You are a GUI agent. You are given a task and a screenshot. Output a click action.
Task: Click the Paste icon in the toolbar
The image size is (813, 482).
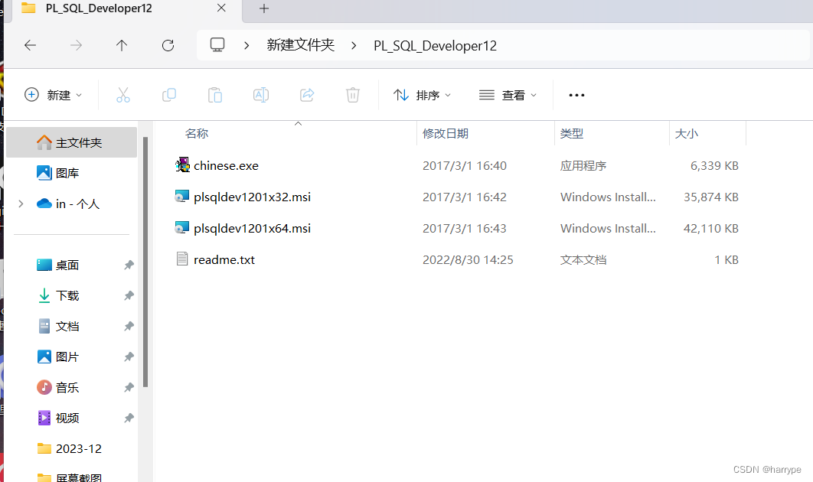point(214,94)
